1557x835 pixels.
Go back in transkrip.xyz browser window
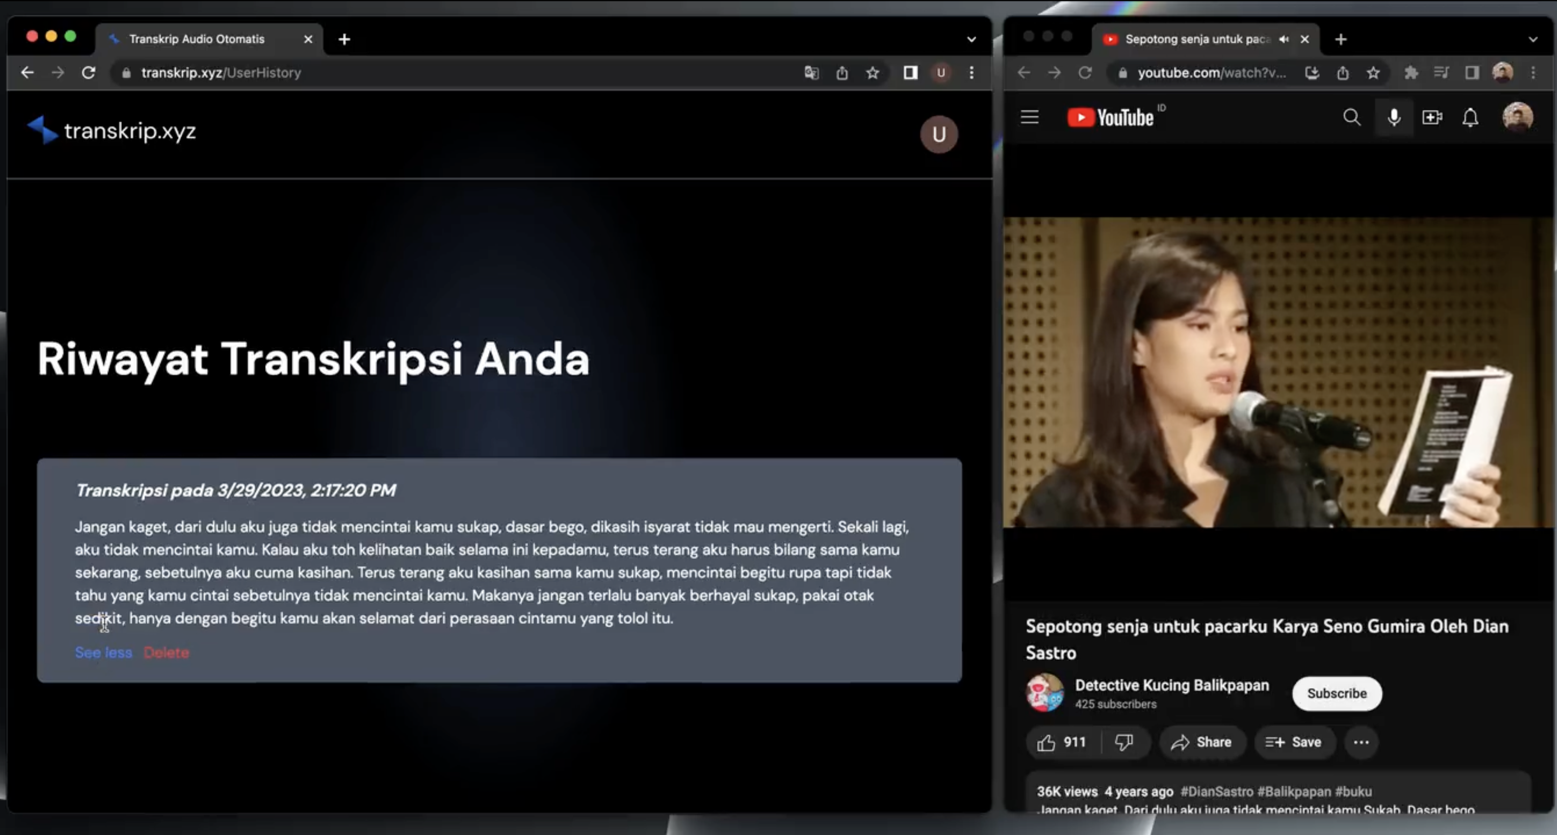pyautogui.click(x=27, y=72)
